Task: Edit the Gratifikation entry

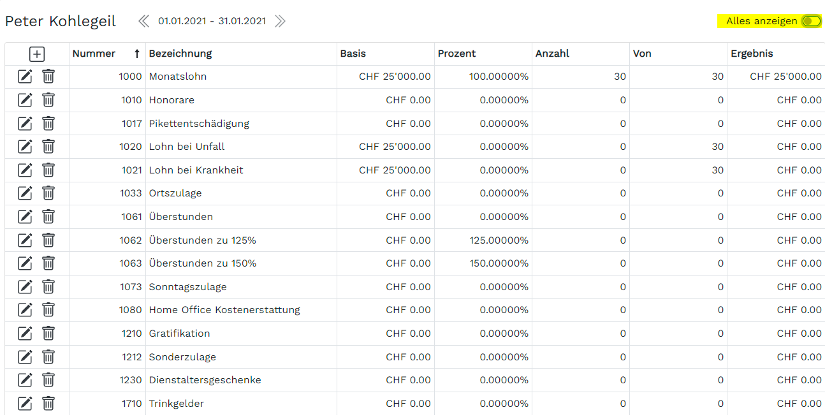Action: (x=25, y=334)
